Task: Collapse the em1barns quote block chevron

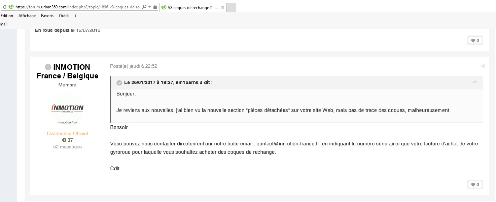Action: coord(119,83)
